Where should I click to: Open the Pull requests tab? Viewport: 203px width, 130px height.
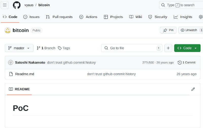[x=59, y=17]
